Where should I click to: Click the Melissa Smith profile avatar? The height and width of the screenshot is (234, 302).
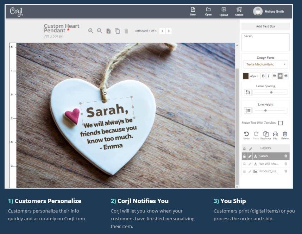click(258, 11)
